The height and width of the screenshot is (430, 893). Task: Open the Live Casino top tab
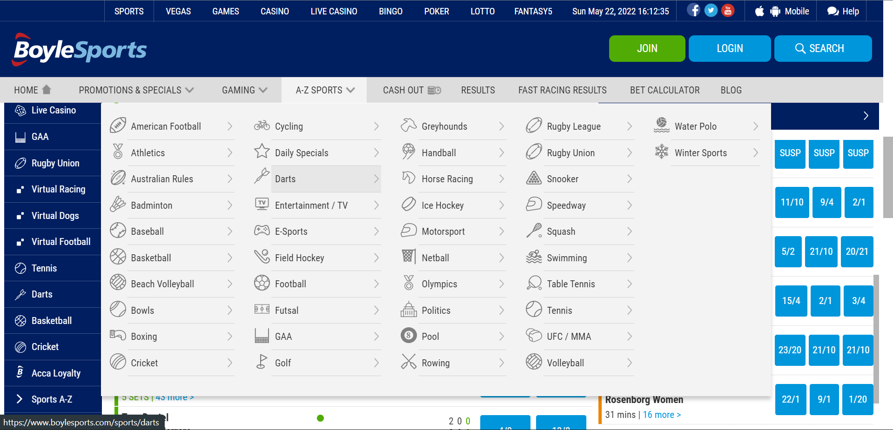coord(334,11)
